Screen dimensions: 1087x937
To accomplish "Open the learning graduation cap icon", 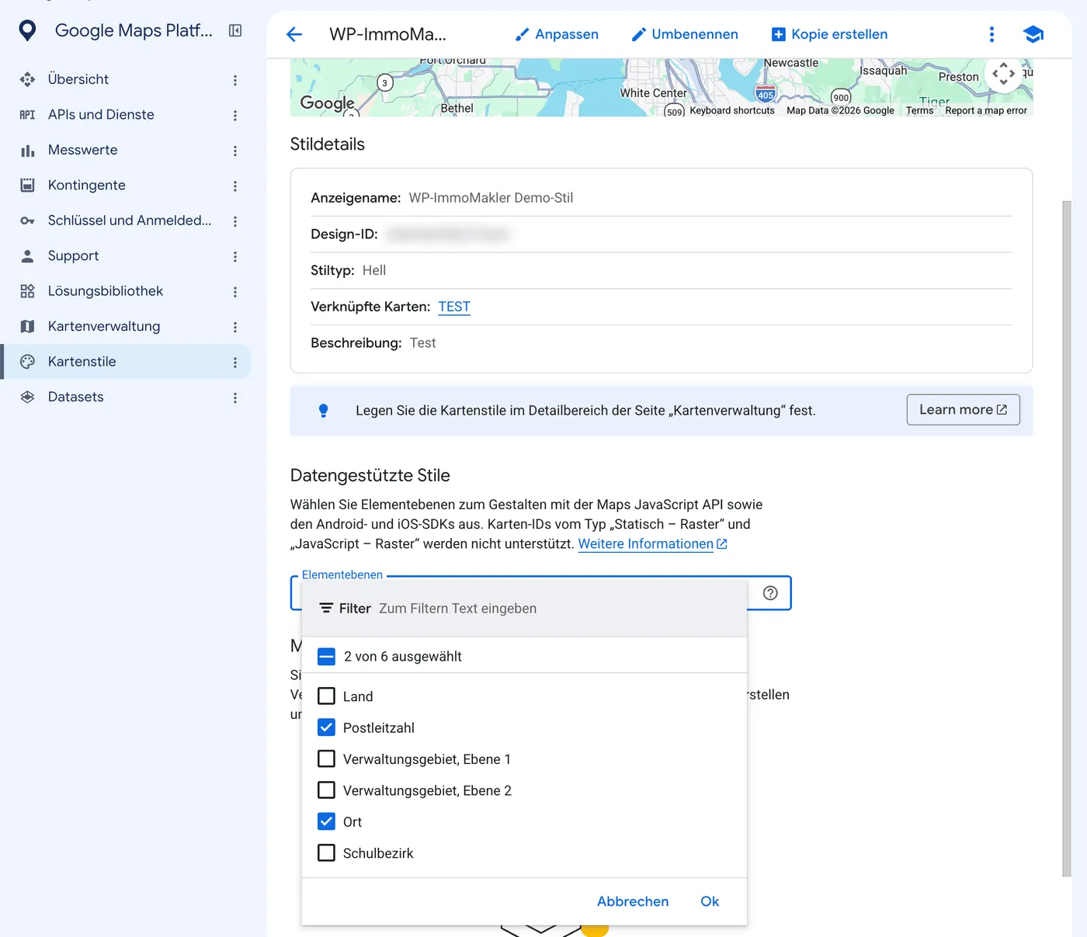I will coord(1033,34).
